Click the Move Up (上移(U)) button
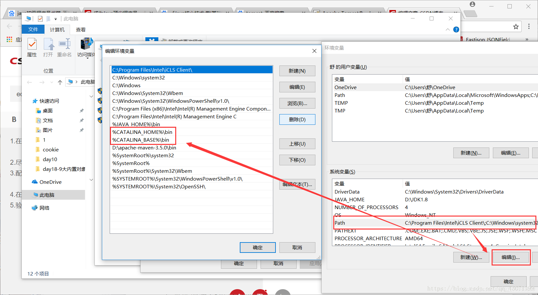The image size is (538, 295). pos(297,144)
